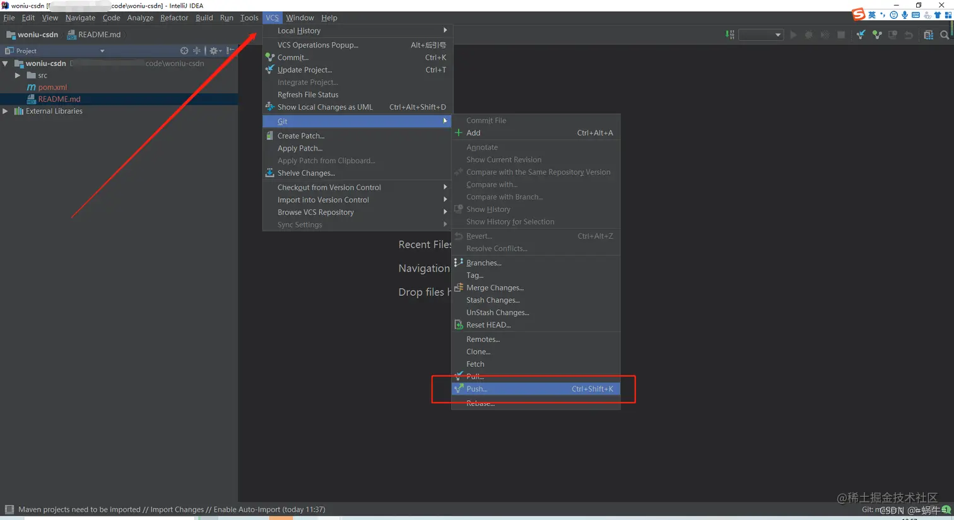Viewport: 954px width, 520px height.
Task: Choose Stash Changes… in Git submenu
Action: (536, 300)
